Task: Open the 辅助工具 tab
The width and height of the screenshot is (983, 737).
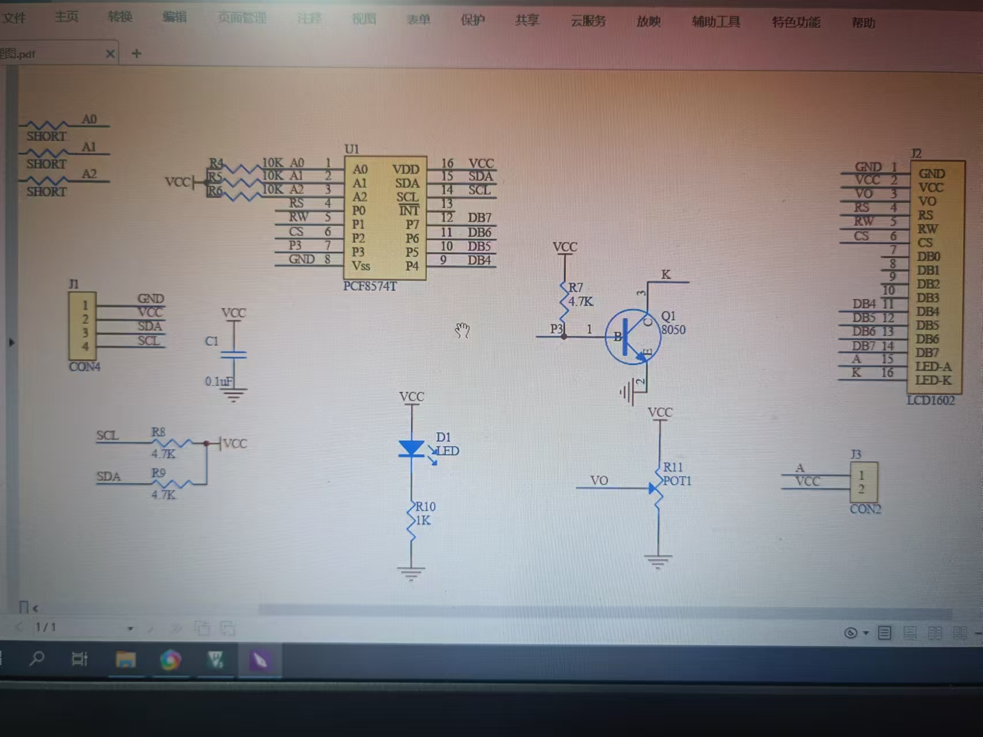Action: pyautogui.click(x=716, y=22)
